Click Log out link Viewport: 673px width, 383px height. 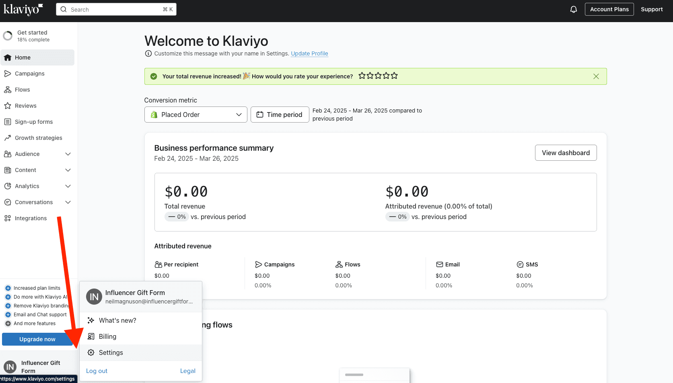pyautogui.click(x=97, y=371)
